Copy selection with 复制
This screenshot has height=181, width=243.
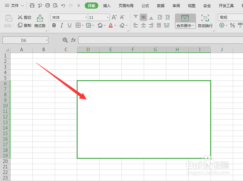(24, 25)
